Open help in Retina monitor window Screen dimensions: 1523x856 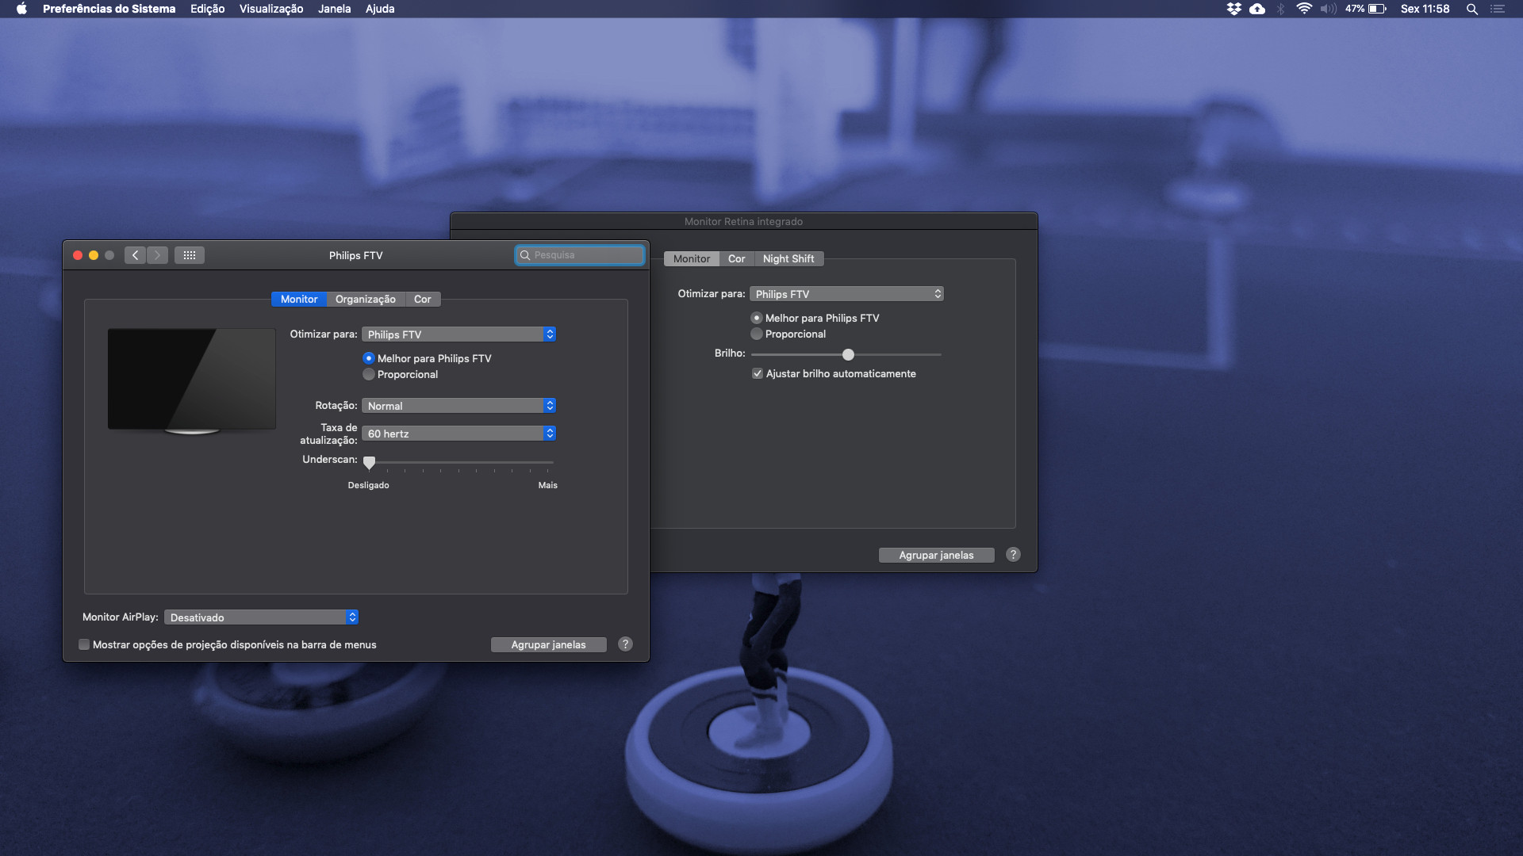coord(1013,555)
